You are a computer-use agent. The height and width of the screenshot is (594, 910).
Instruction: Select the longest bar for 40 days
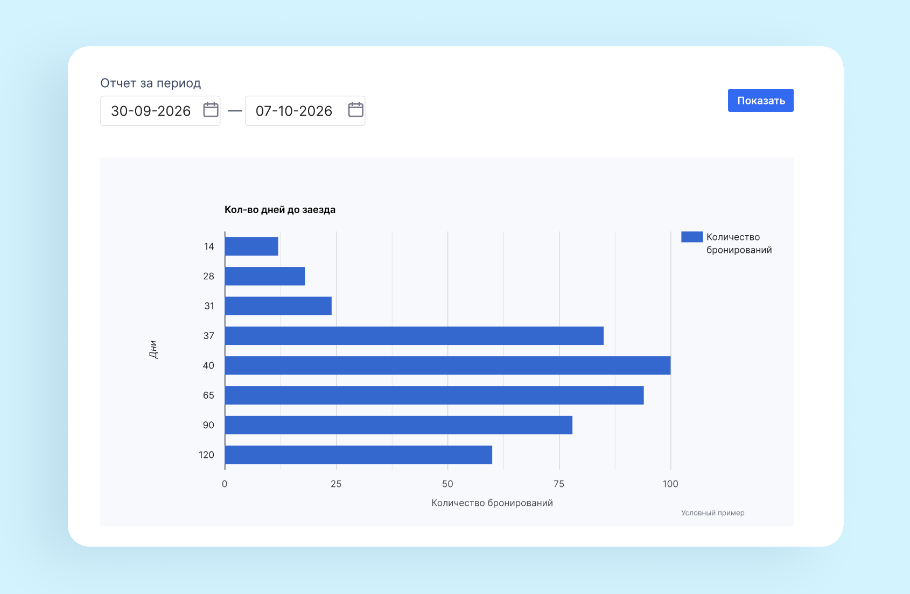[447, 365]
